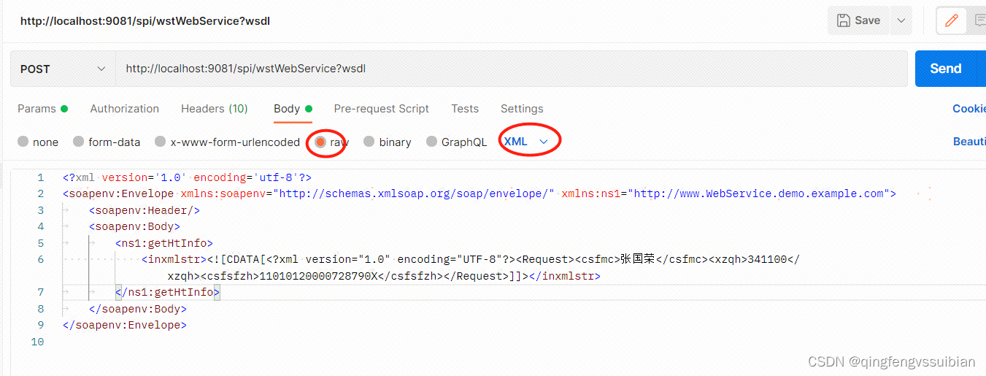Click the soapenv:Envelope xmlns line
The image size is (986, 376).
pos(479,193)
